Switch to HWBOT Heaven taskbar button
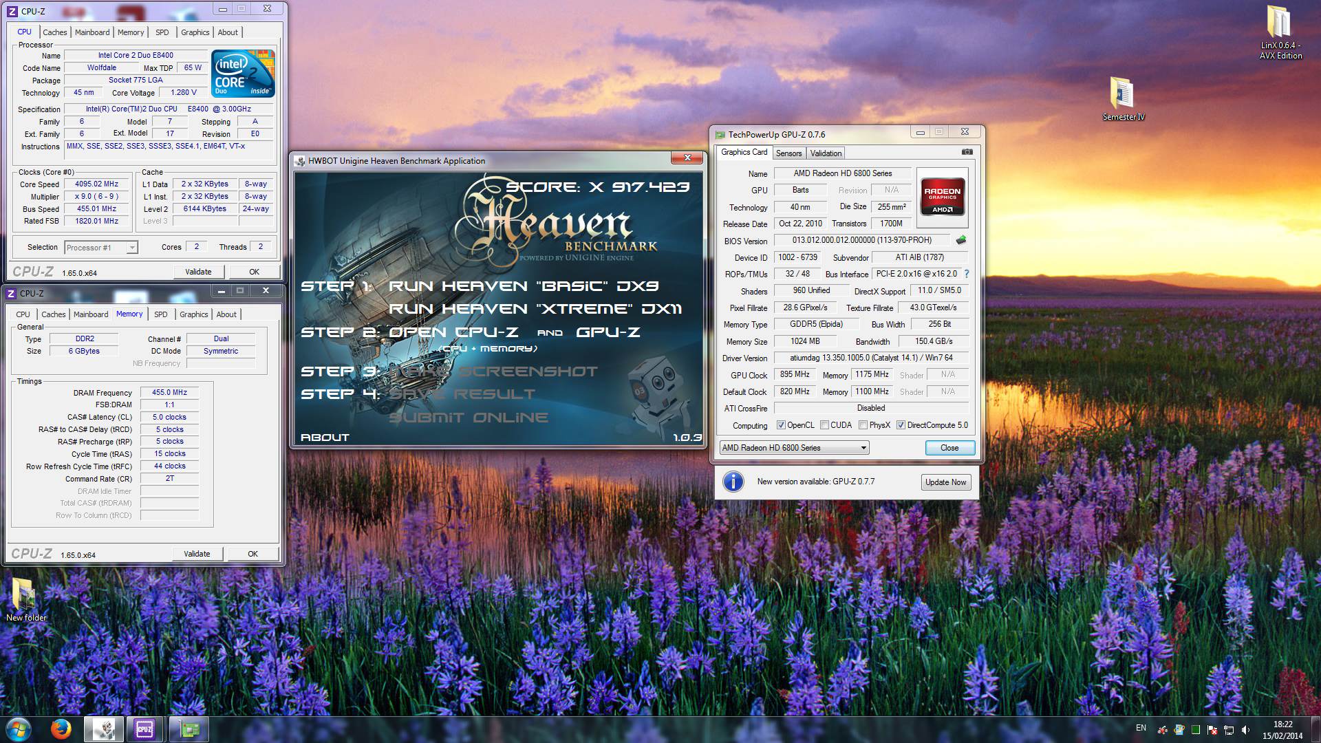 104,729
